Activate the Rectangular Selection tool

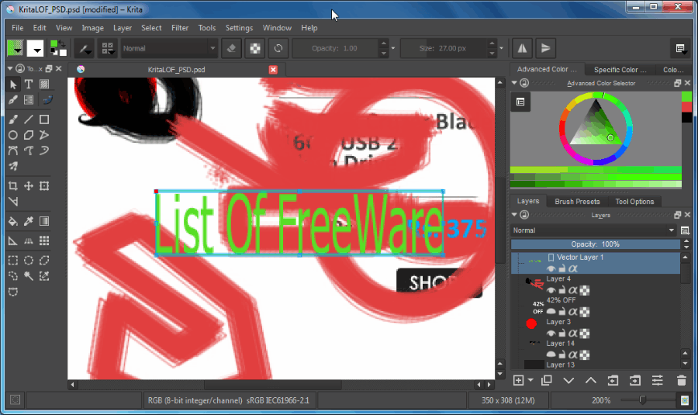point(13,261)
